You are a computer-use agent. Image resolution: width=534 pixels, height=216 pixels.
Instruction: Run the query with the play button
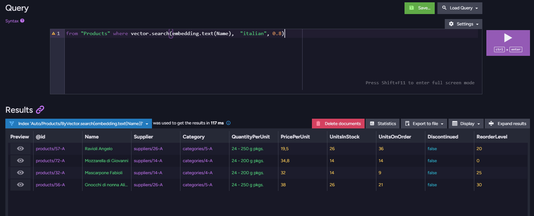coord(508,43)
